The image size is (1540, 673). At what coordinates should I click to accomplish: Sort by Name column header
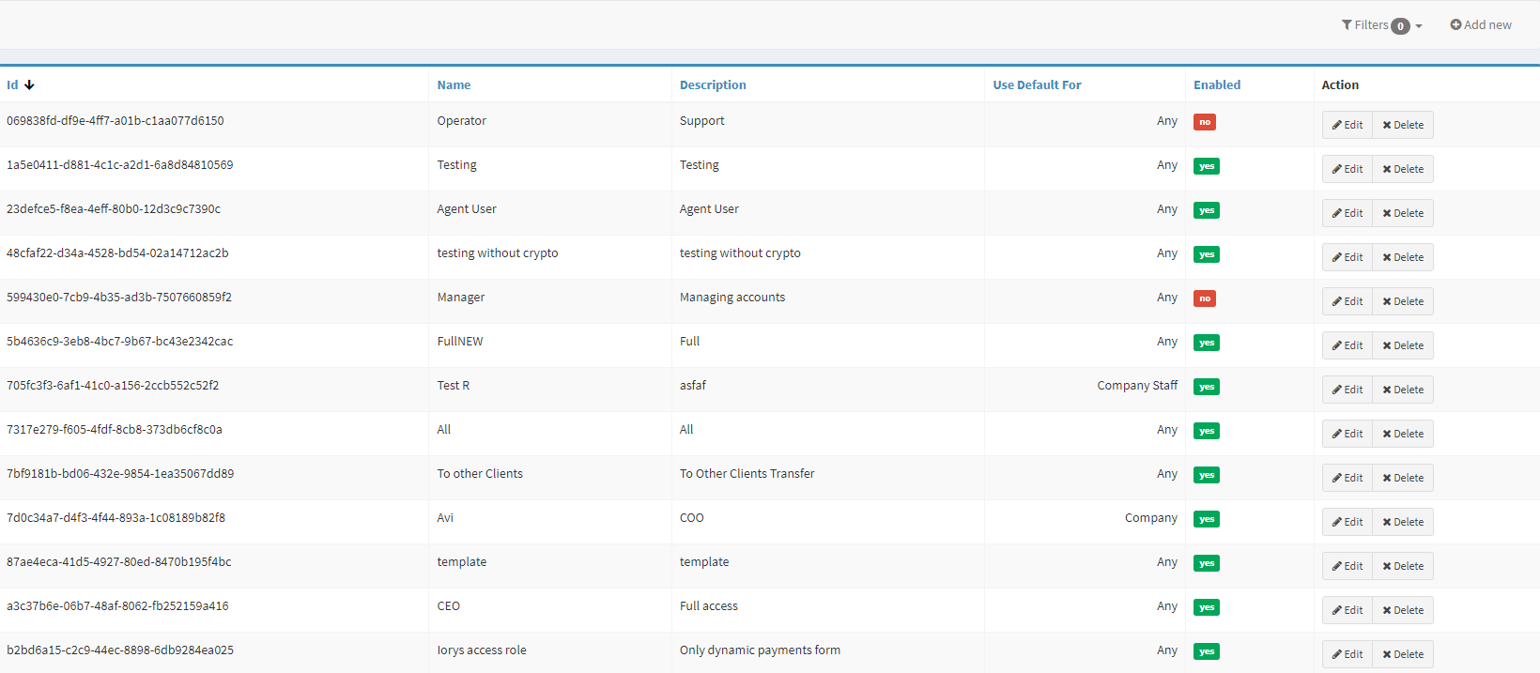454,84
